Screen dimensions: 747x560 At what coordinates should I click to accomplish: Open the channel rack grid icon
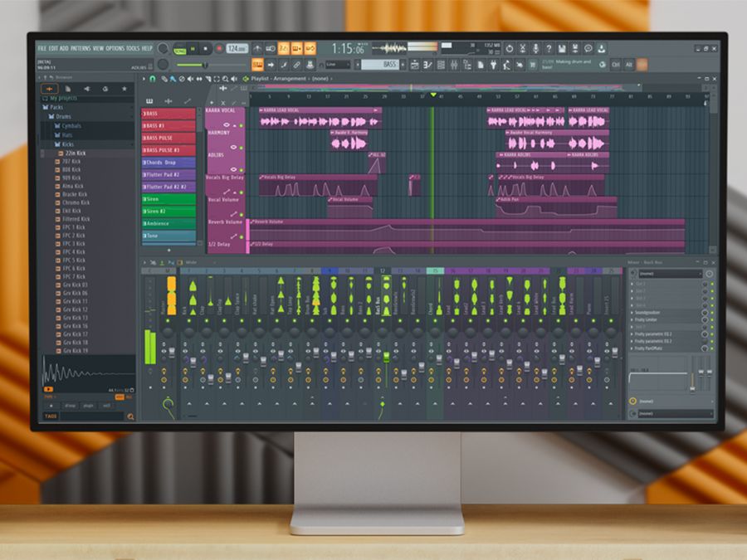(441, 65)
